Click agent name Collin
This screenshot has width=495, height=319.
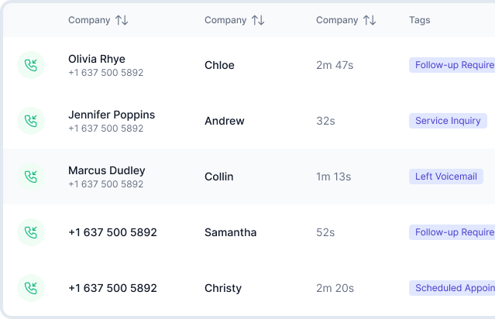(x=218, y=177)
